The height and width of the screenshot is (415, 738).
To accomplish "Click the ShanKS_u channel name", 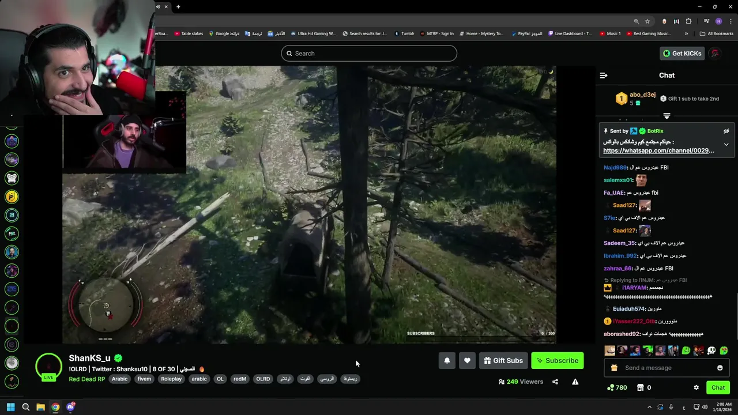I will (x=89, y=359).
